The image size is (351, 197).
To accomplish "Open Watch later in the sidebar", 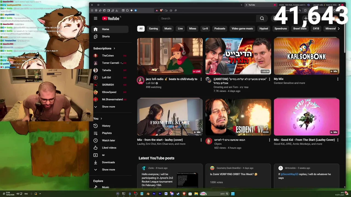I will coord(110,140).
